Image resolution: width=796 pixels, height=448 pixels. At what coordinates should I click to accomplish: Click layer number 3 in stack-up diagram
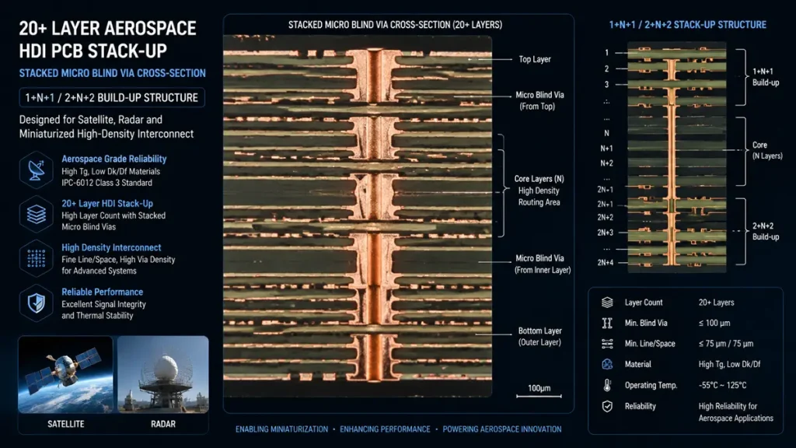click(606, 85)
